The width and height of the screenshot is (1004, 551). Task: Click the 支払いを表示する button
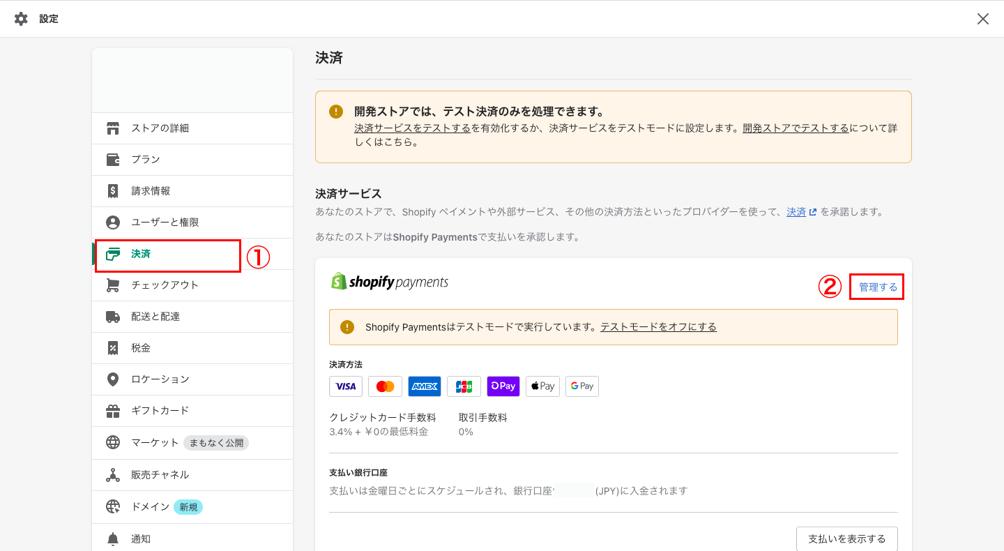[x=847, y=539]
